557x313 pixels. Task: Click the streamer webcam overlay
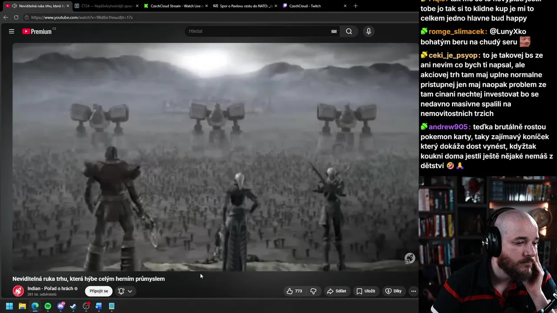(488, 244)
